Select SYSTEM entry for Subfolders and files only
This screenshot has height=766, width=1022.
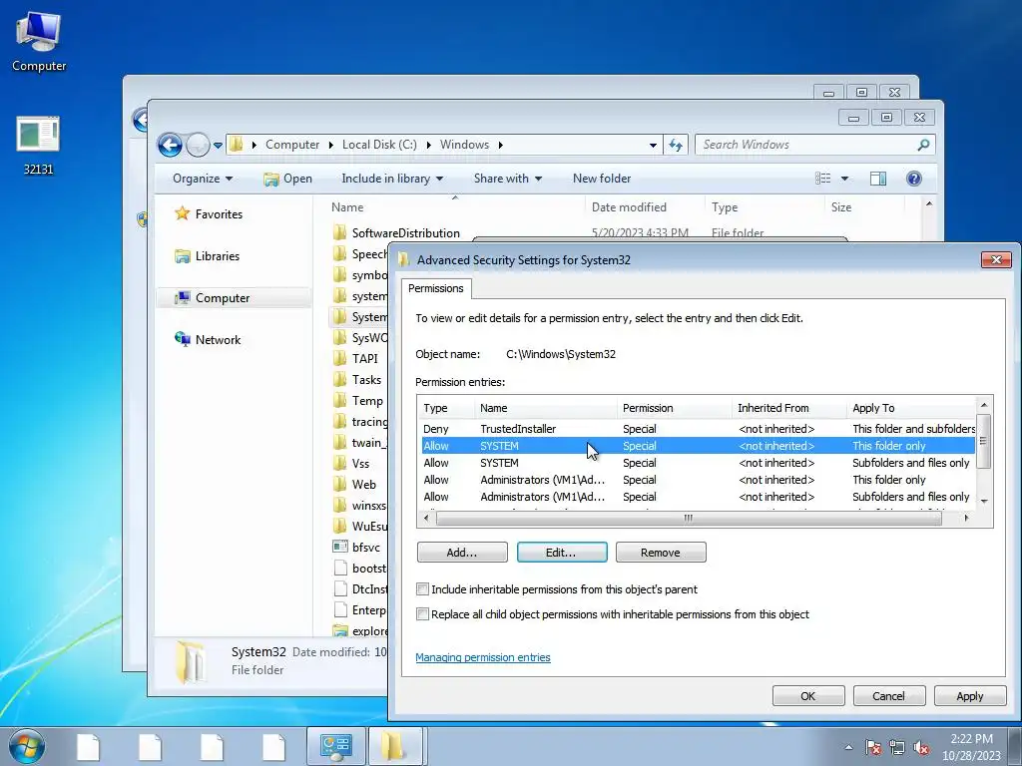point(696,463)
